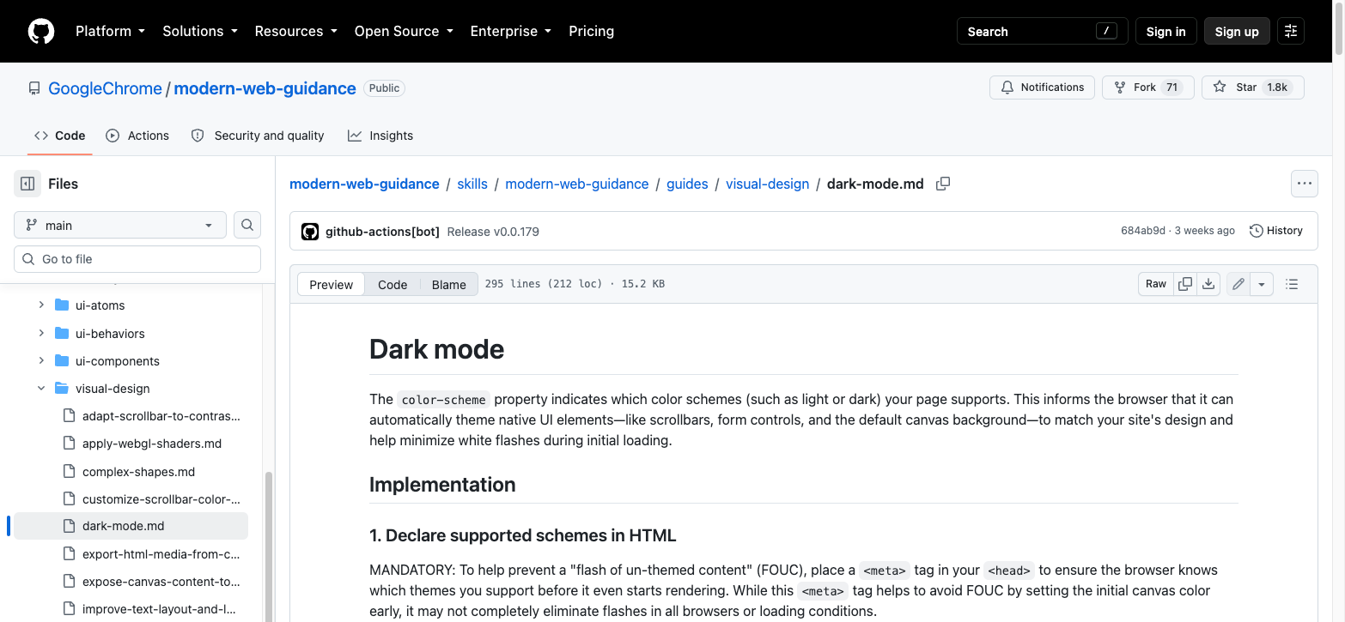Download the raw file icon
The height and width of the screenshot is (622, 1345).
[1208, 284]
